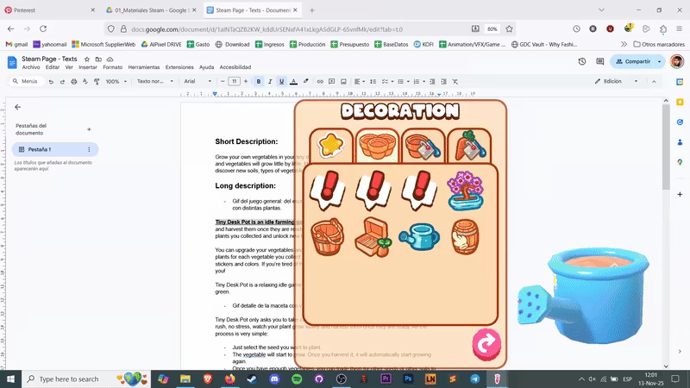Image resolution: width=690 pixels, height=388 pixels.
Task: Open the Accesibilidad menu
Action: [235, 67]
